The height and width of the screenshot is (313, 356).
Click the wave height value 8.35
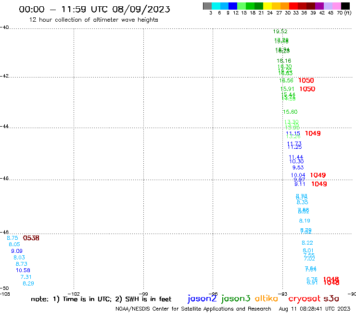303,202
